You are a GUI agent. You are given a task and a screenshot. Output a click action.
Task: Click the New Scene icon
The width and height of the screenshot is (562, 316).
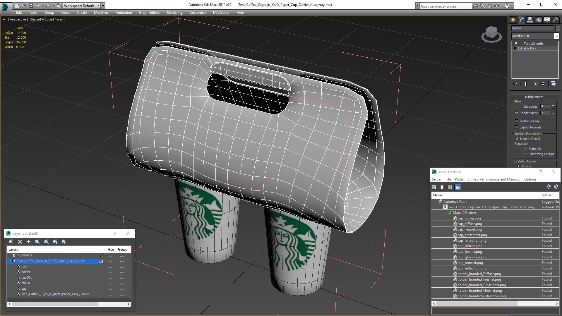click(x=17, y=6)
